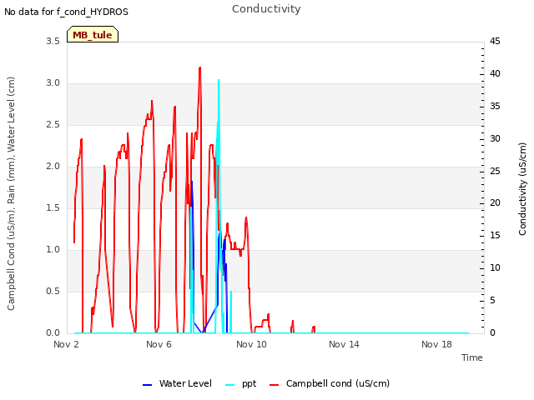Click the left axis 3.0 tick label
Image resolution: width=534 pixels, height=400 pixels.
pyautogui.click(x=53, y=83)
